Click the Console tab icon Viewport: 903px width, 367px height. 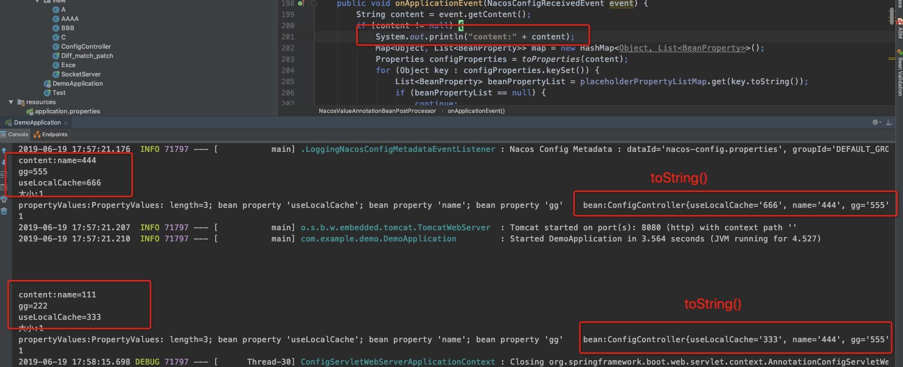point(3,134)
